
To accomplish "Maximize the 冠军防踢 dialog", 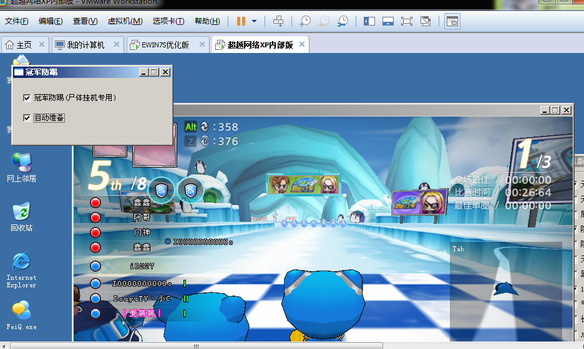I will [x=154, y=72].
